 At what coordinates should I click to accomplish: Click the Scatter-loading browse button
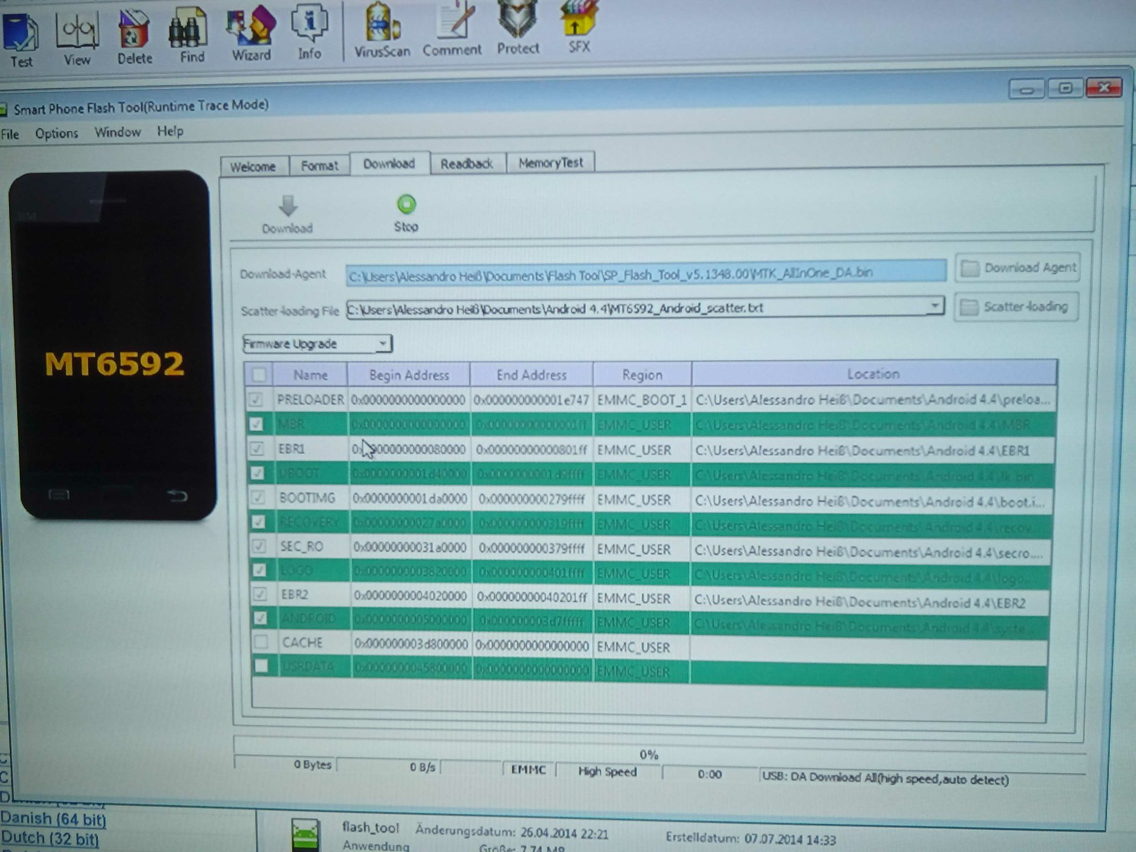pyautogui.click(x=1016, y=307)
